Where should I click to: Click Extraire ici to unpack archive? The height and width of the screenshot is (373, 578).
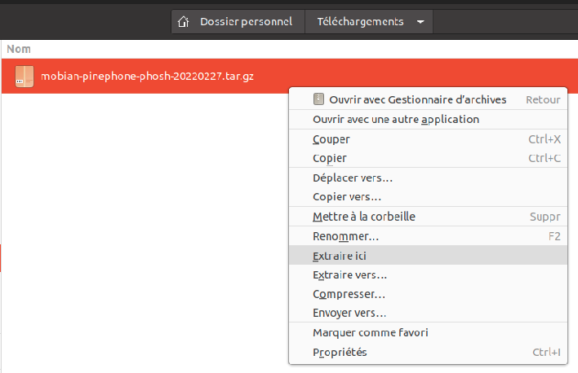coord(340,256)
